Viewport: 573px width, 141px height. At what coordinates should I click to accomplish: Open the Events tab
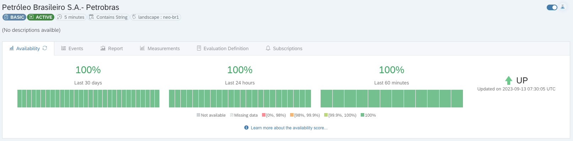72,48
